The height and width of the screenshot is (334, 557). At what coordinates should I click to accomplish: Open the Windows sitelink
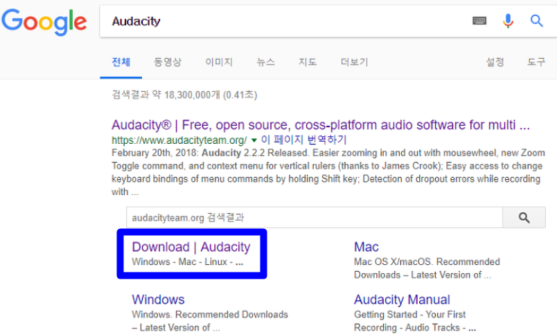click(x=158, y=299)
